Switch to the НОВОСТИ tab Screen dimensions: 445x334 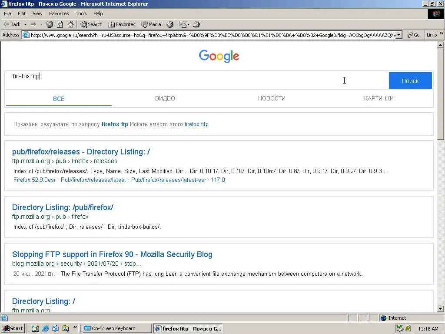(x=272, y=98)
